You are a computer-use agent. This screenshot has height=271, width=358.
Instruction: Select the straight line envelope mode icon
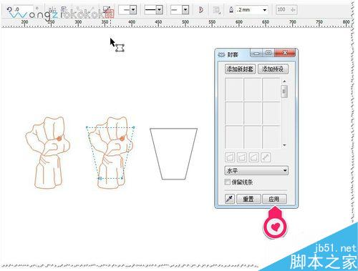click(x=230, y=157)
